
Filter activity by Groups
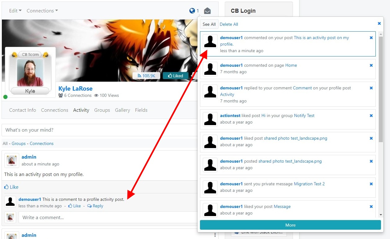pyautogui.click(x=19, y=143)
